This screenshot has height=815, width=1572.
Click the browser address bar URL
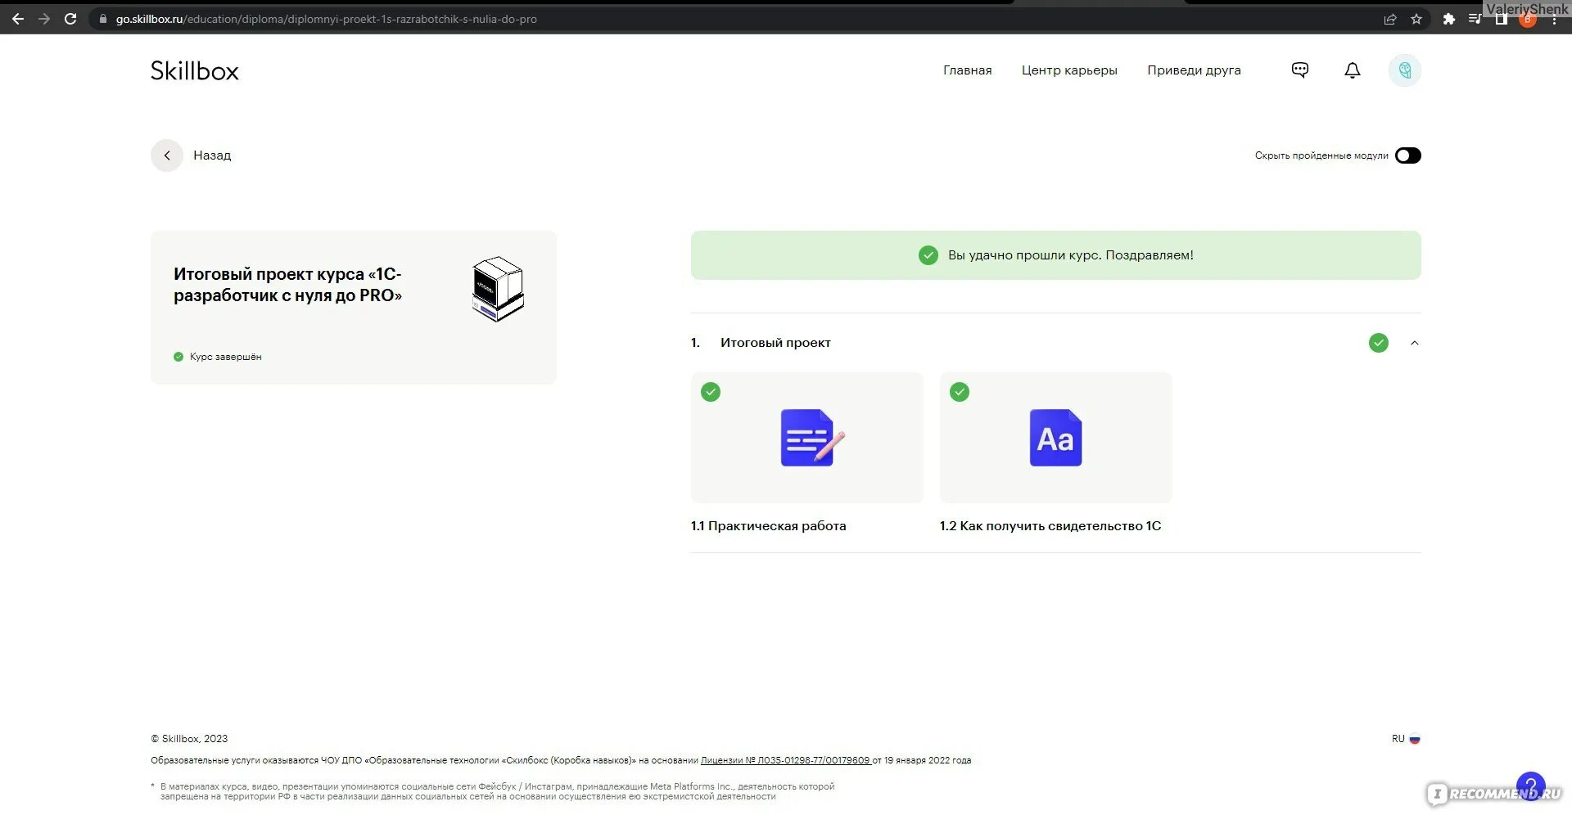[327, 19]
